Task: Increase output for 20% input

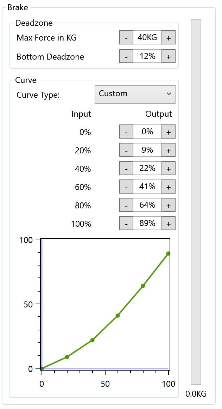Action: (x=169, y=150)
